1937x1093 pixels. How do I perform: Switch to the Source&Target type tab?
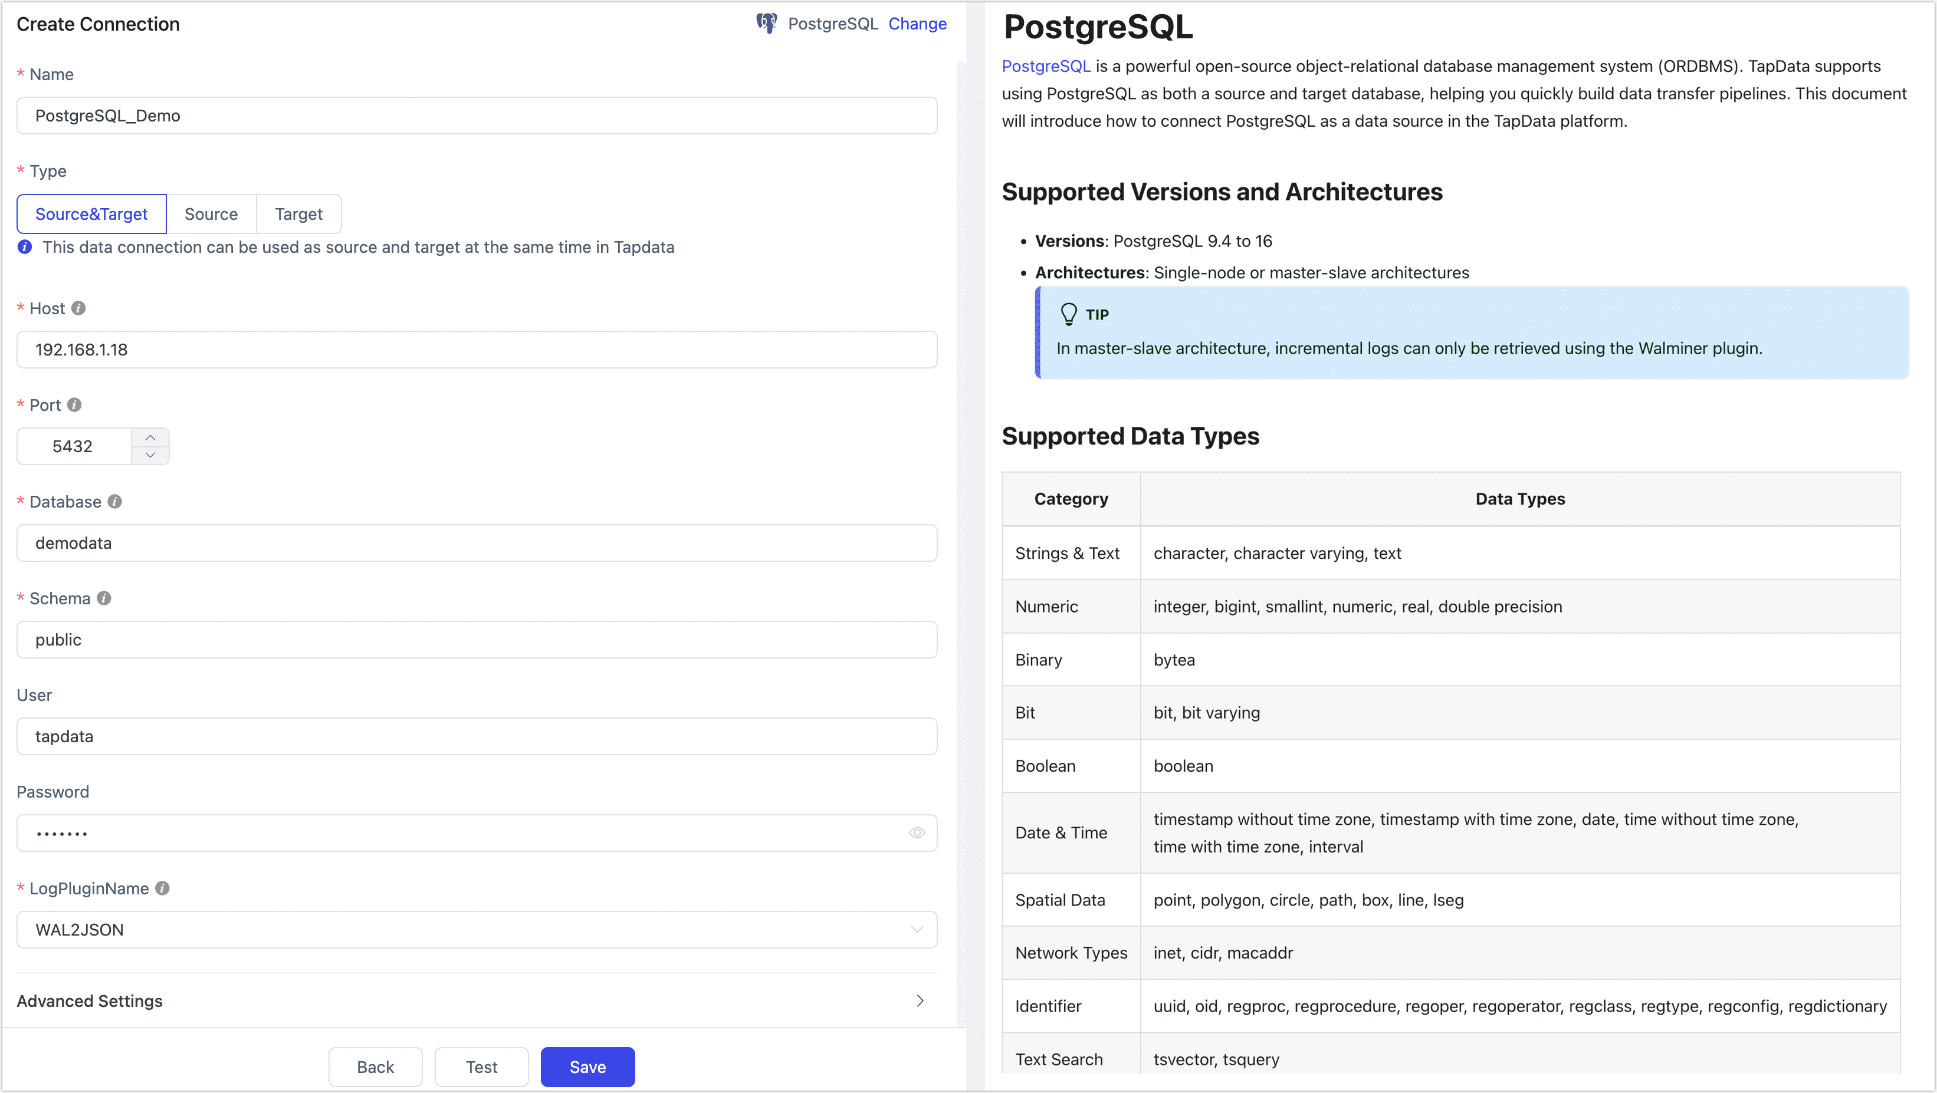91,214
